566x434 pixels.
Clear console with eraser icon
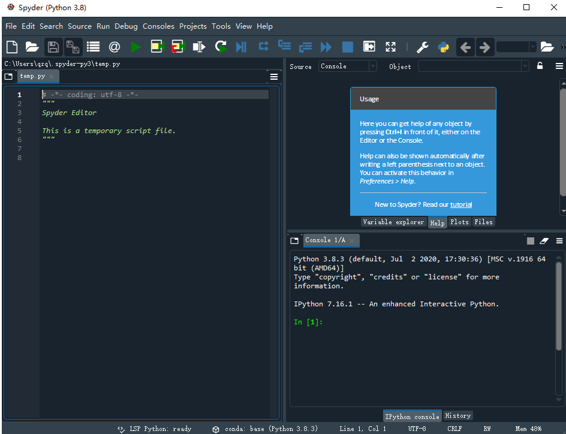click(x=544, y=241)
